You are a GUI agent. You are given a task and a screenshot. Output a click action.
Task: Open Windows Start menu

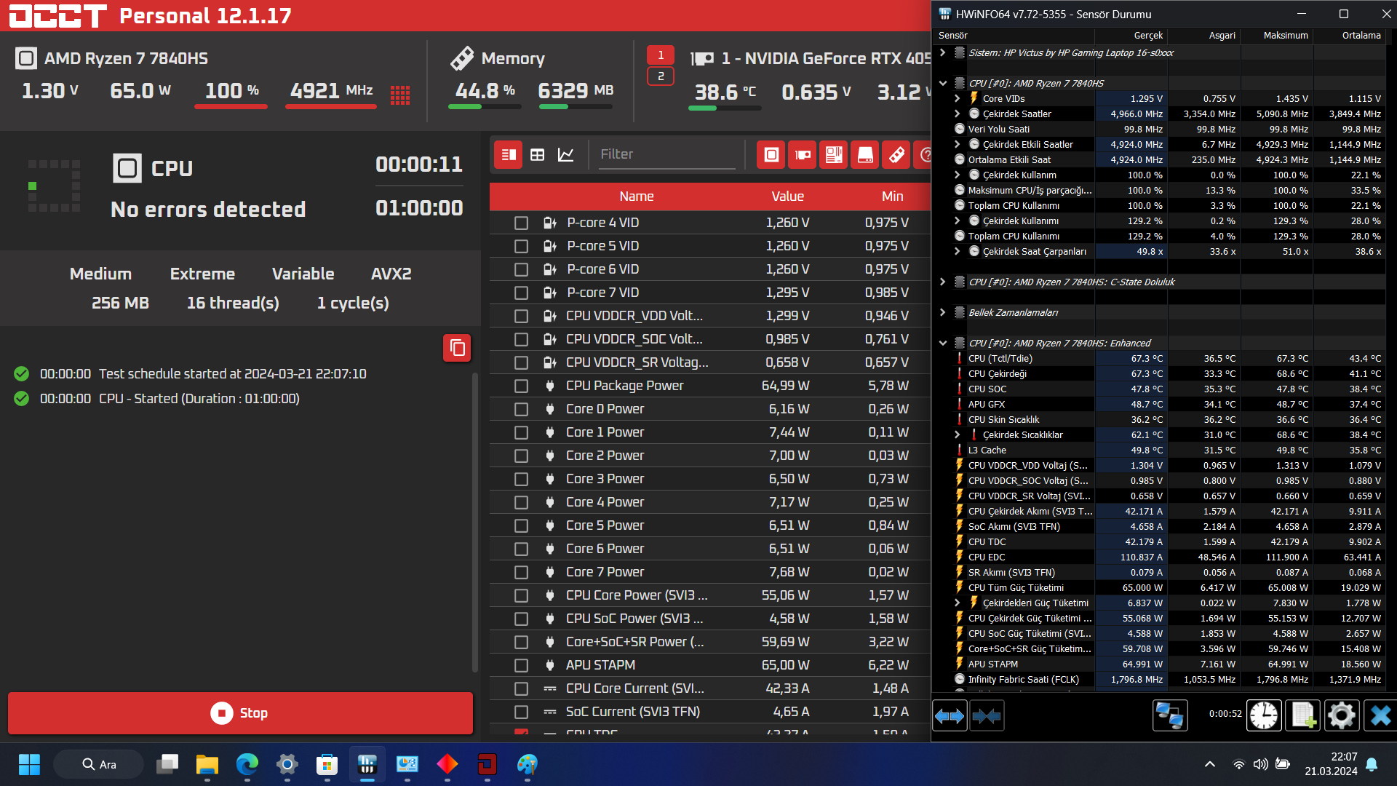[x=29, y=764]
